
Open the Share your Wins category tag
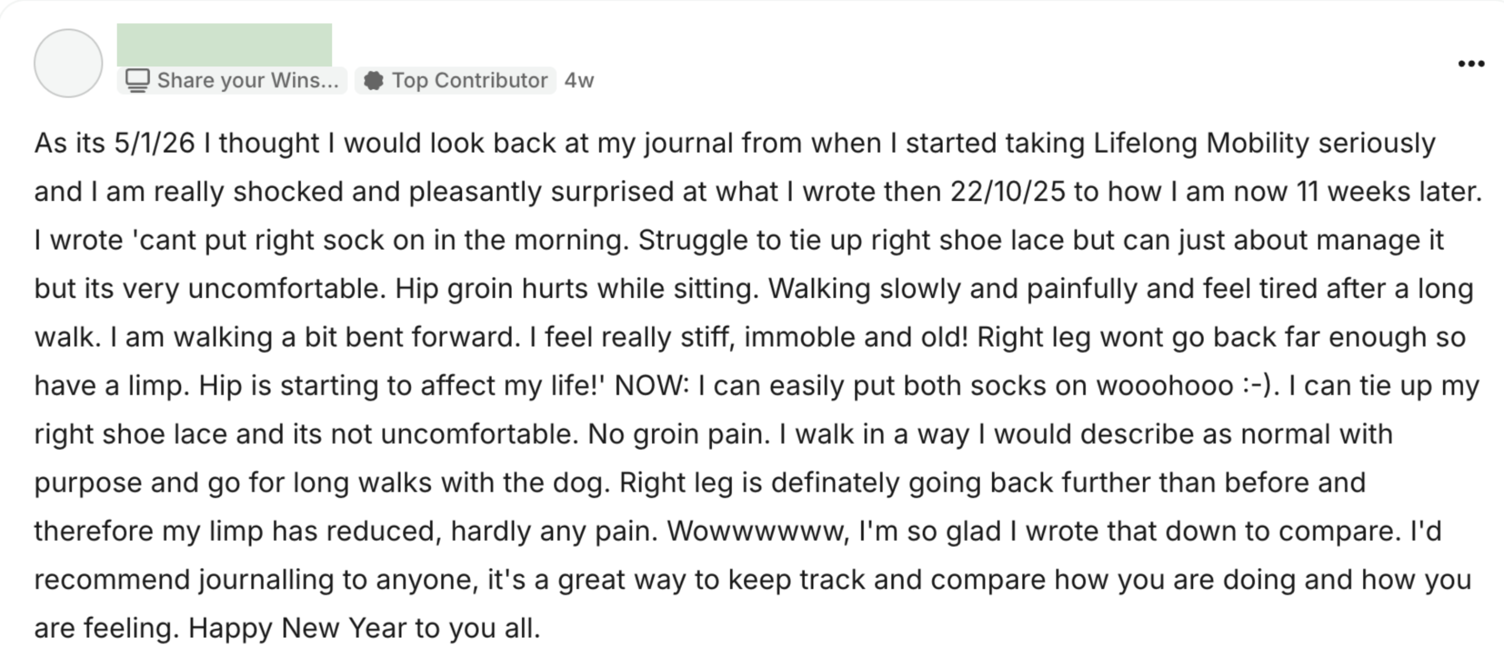233,80
